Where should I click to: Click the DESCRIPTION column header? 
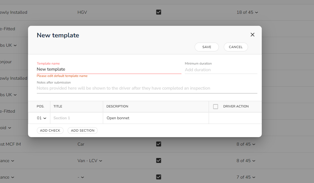click(117, 106)
